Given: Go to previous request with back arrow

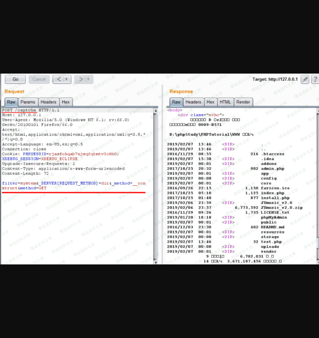Looking at the screenshot, I should point(58,79).
